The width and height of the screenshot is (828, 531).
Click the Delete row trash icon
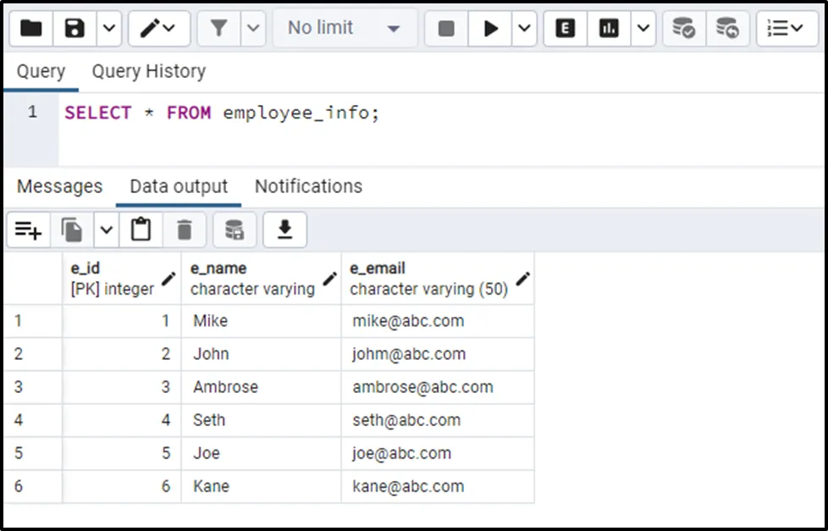[x=185, y=230]
